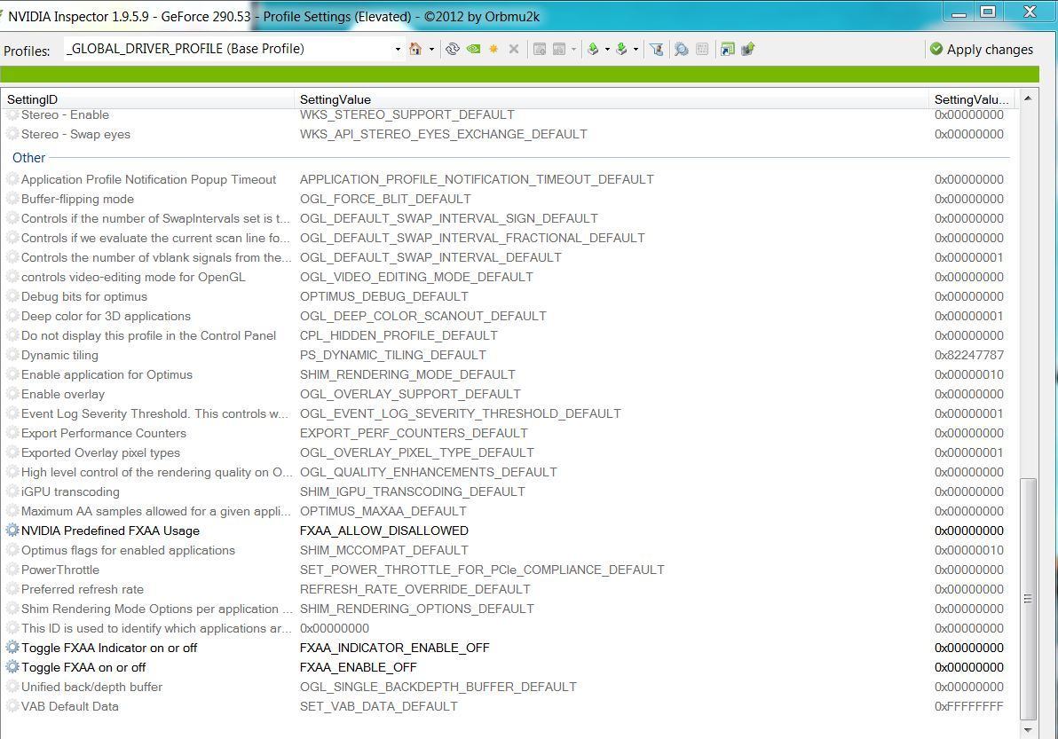This screenshot has height=739, width=1058.
Task: Click the refresh arrows icon in the toolbar
Action: [453, 49]
